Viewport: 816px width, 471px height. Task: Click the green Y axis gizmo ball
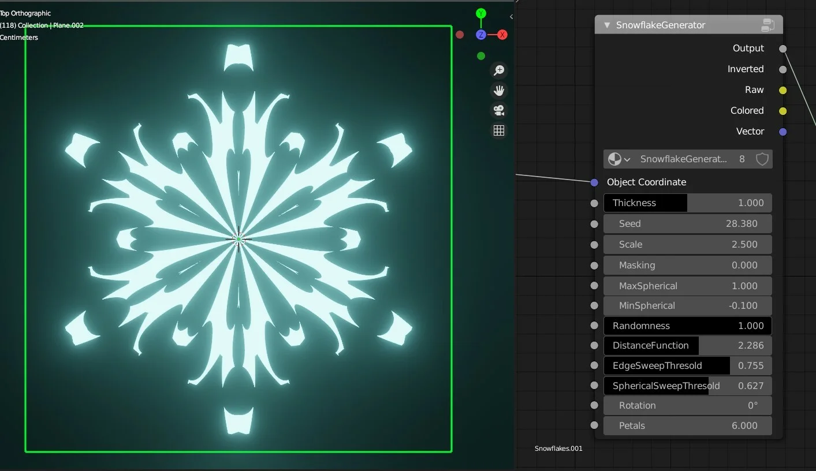pyautogui.click(x=480, y=12)
